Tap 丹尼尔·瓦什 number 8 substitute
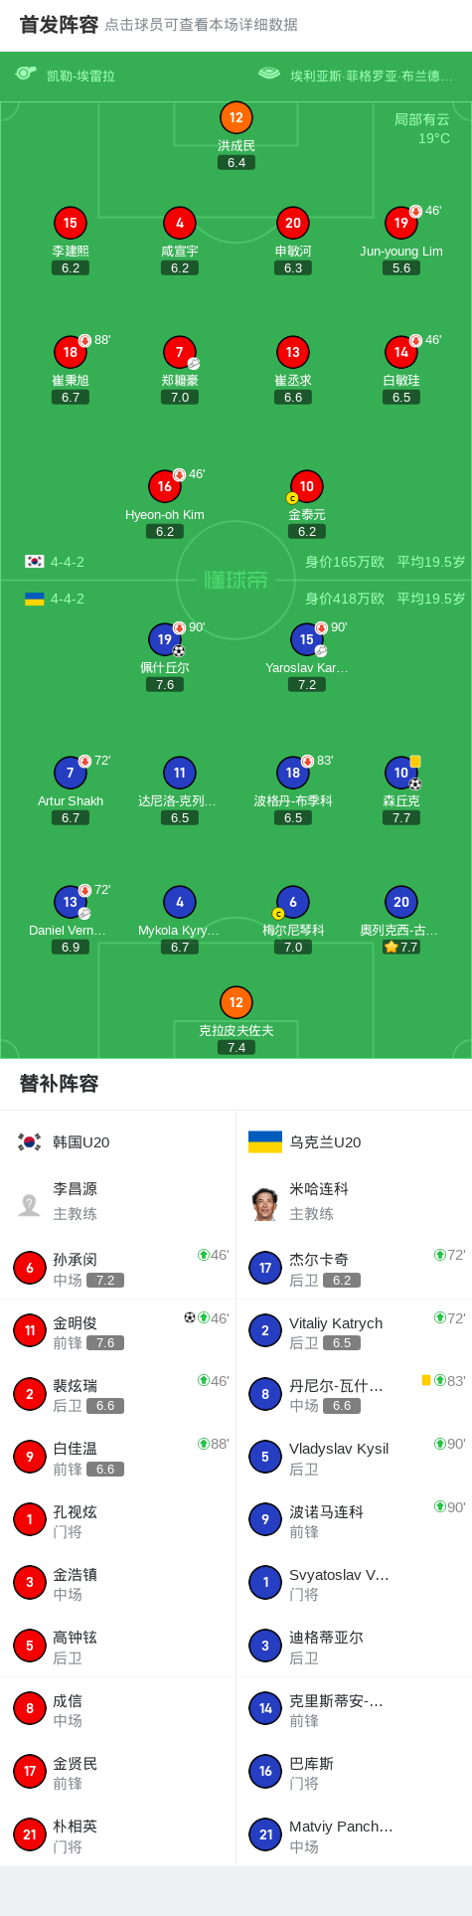This screenshot has width=472, height=1916. click(354, 1394)
